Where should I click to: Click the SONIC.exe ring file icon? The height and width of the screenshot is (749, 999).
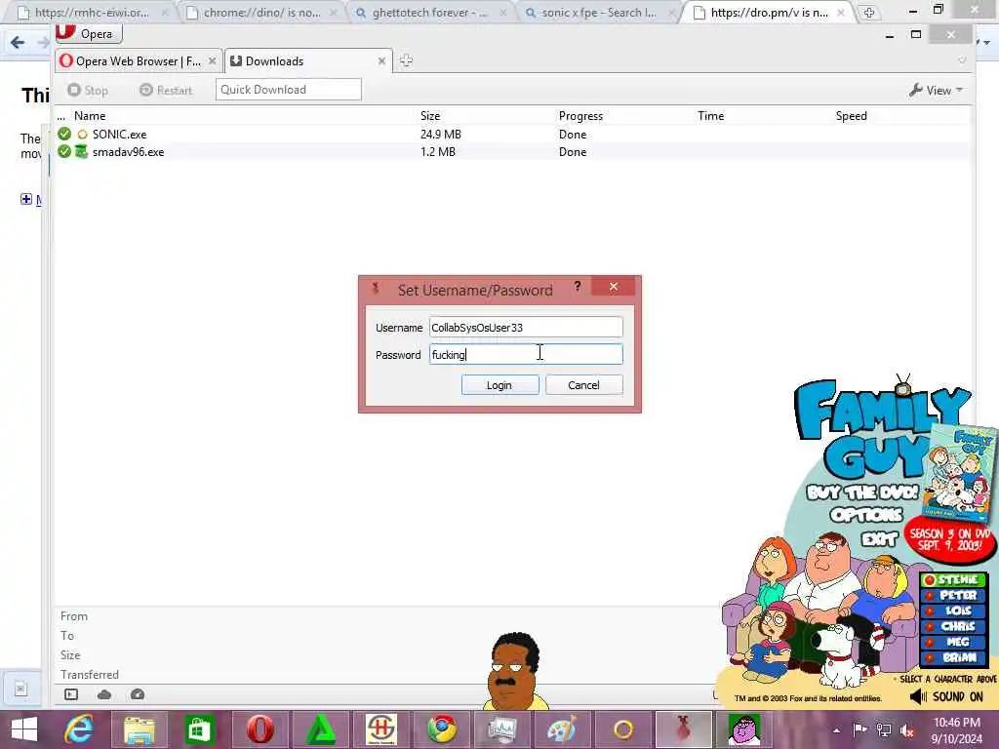pyautogui.click(x=82, y=135)
